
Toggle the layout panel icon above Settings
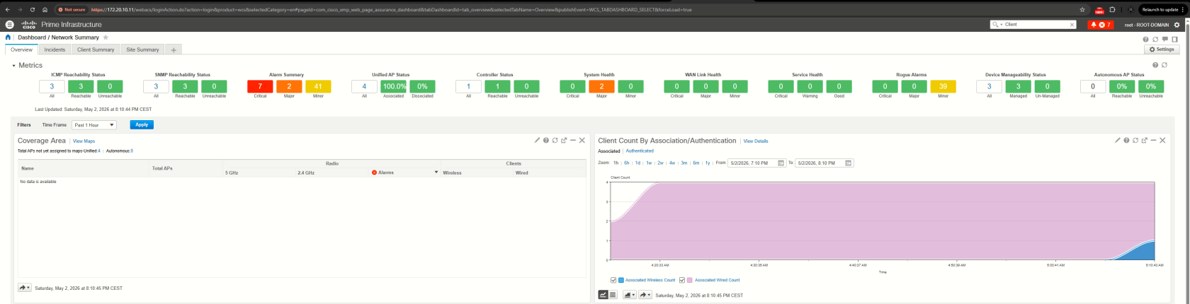pos(1174,40)
